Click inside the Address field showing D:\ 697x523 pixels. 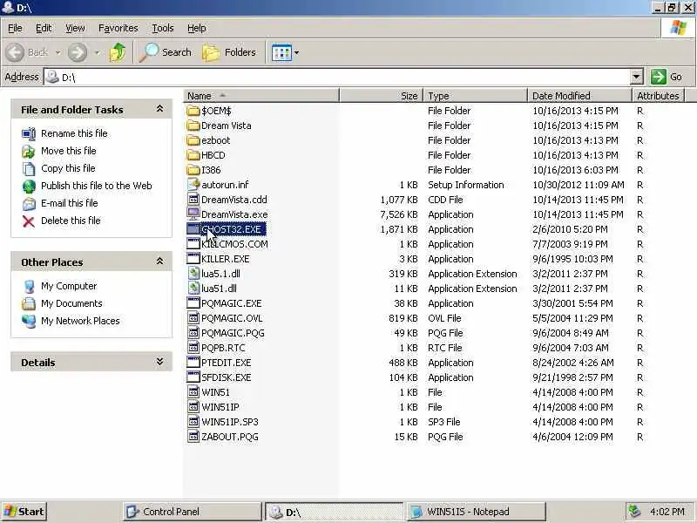336,77
